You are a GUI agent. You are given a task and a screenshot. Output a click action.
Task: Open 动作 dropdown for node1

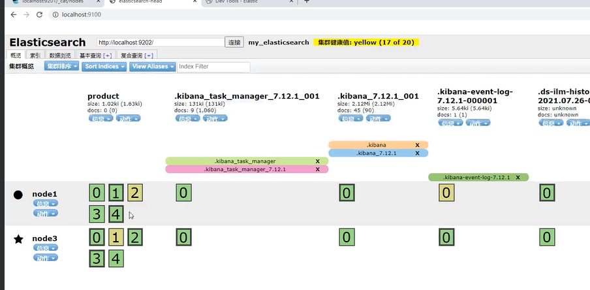(x=46, y=214)
